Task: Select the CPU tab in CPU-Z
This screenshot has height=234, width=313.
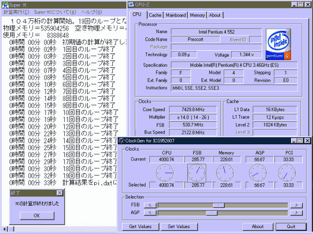Action: click(x=137, y=14)
